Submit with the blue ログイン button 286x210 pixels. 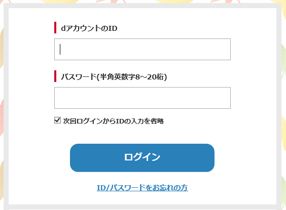(x=142, y=158)
